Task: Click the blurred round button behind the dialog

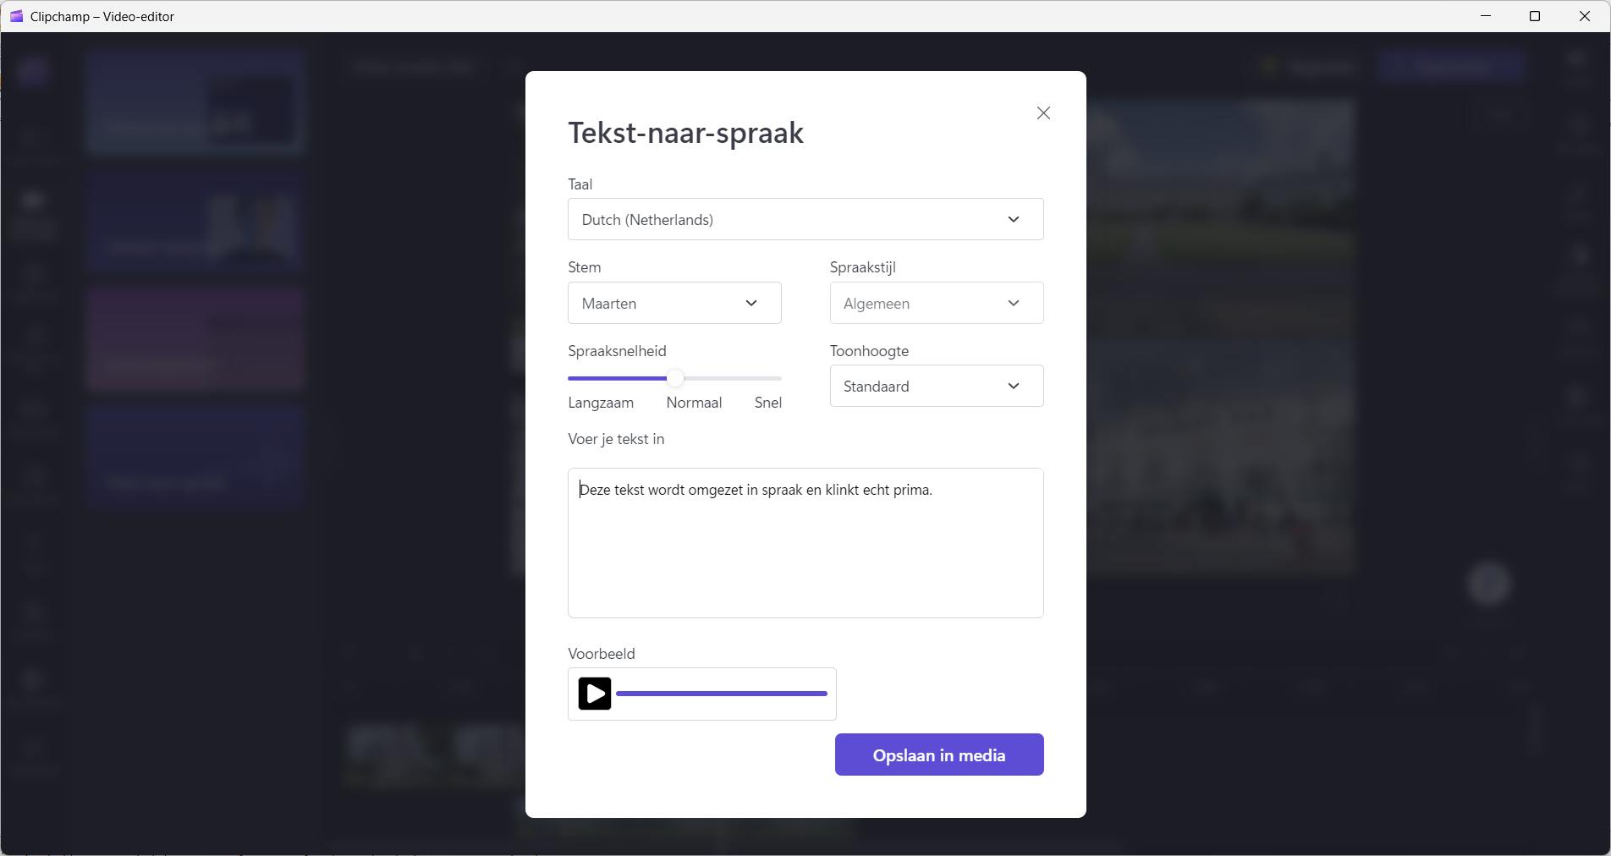Action: (x=1488, y=584)
